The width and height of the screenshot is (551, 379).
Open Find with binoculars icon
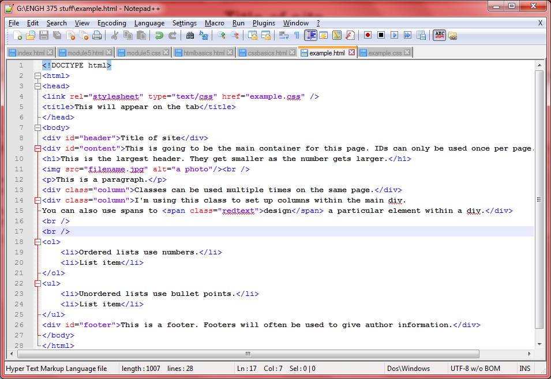click(190, 35)
